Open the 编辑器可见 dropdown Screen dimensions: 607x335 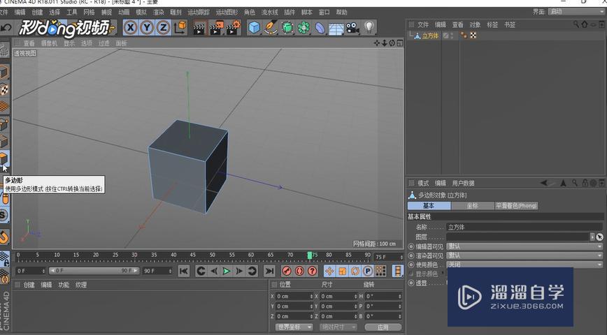[525, 246]
